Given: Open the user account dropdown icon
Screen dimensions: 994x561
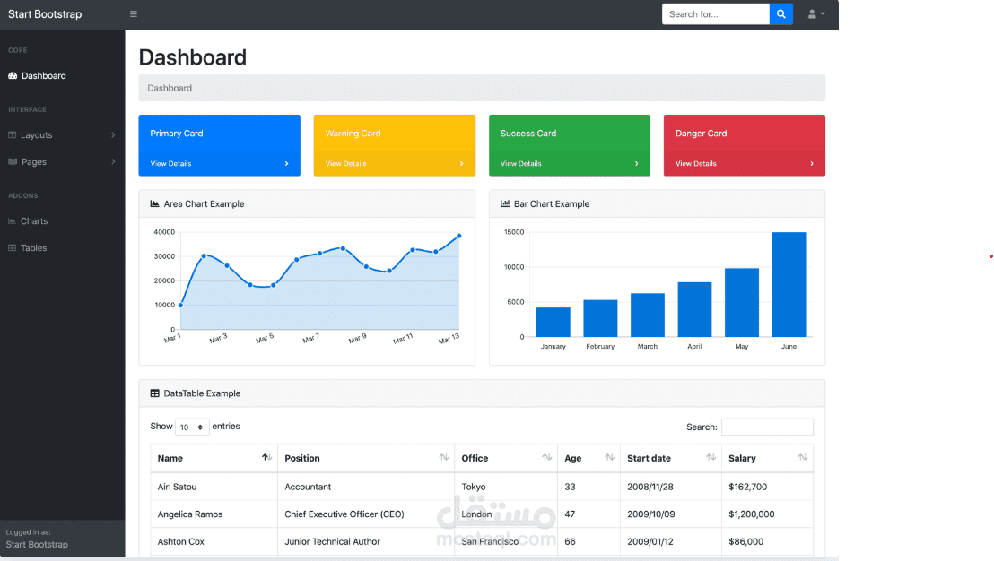Looking at the screenshot, I should (815, 14).
